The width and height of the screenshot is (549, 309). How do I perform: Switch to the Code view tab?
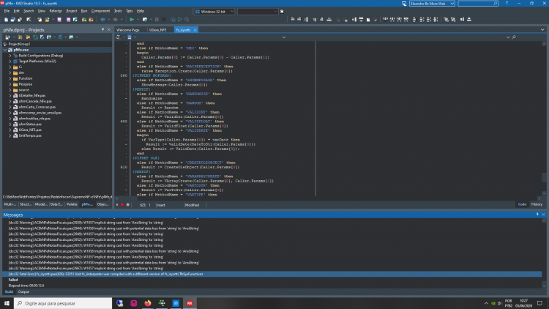pos(522,204)
